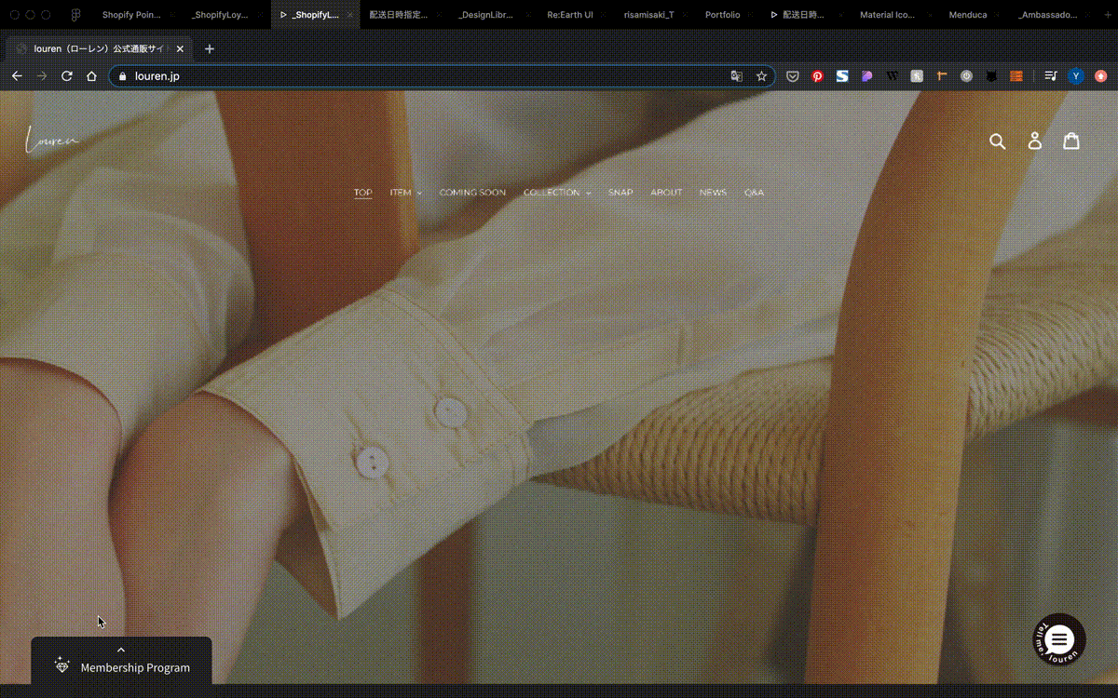The width and height of the screenshot is (1118, 698).
Task: Open the Figma home logo icon
Action: 75,15
